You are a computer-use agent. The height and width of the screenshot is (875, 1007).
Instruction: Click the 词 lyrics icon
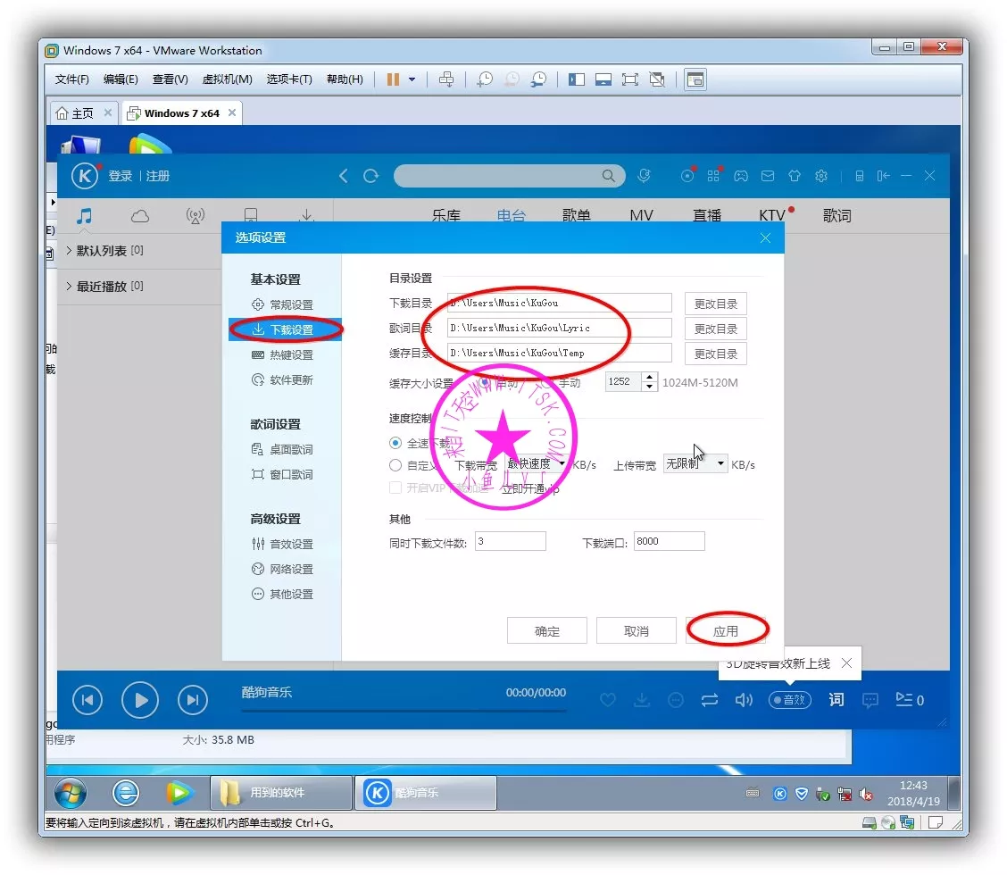coord(836,700)
